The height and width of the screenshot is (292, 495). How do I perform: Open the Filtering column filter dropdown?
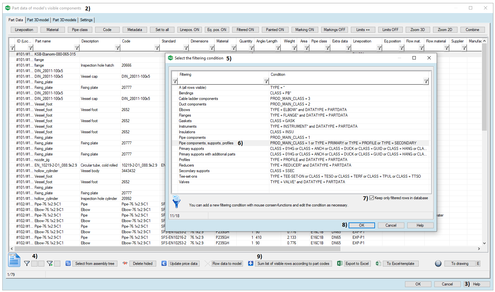[x=266, y=81]
